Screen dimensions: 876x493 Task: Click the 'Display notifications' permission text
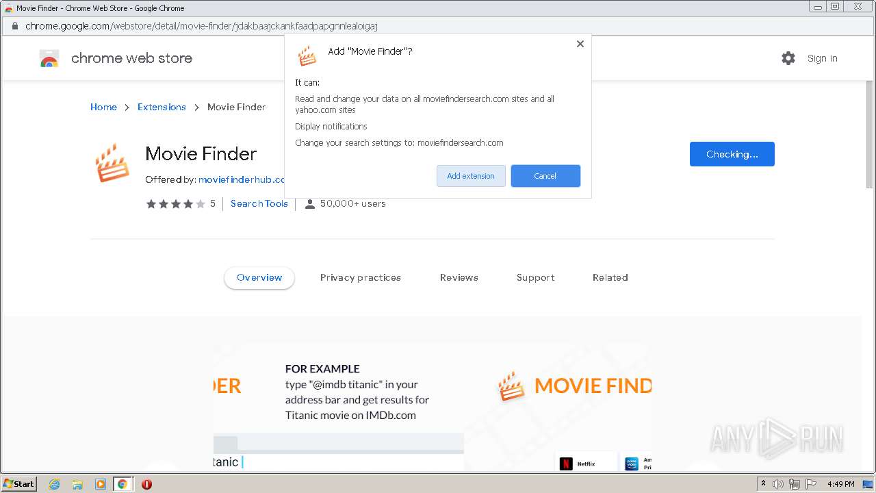pos(331,127)
